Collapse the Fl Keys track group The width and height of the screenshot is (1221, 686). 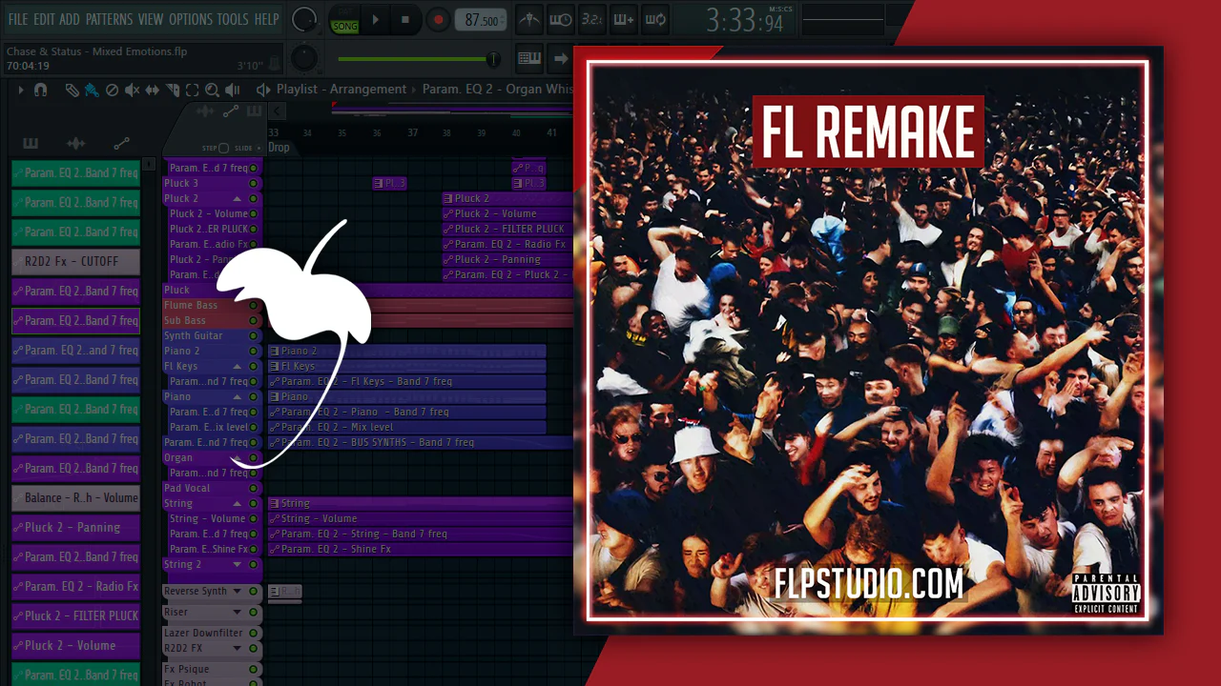tap(237, 366)
